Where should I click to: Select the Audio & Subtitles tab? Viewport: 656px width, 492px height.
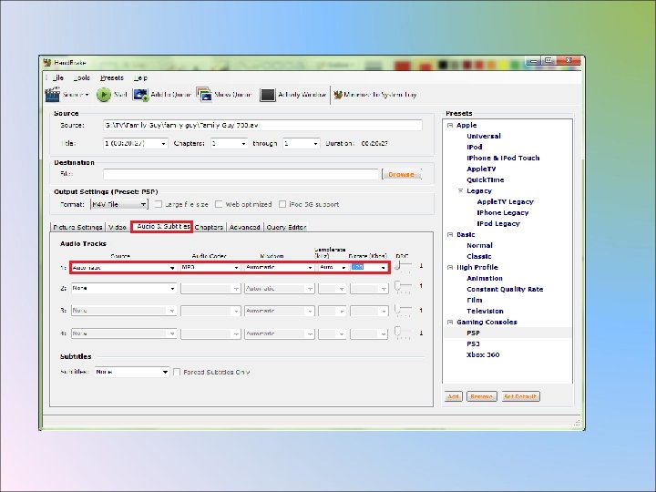coord(162,226)
